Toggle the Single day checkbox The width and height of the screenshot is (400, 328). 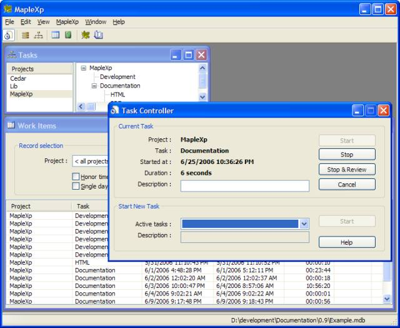click(x=76, y=186)
